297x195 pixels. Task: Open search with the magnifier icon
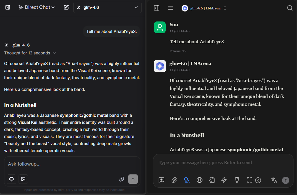coord(290,8)
